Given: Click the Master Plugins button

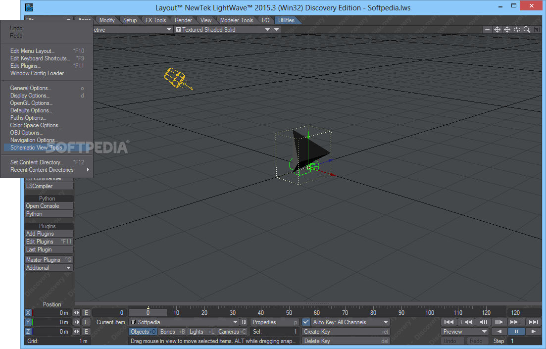Looking at the screenshot, I should 49,260.
